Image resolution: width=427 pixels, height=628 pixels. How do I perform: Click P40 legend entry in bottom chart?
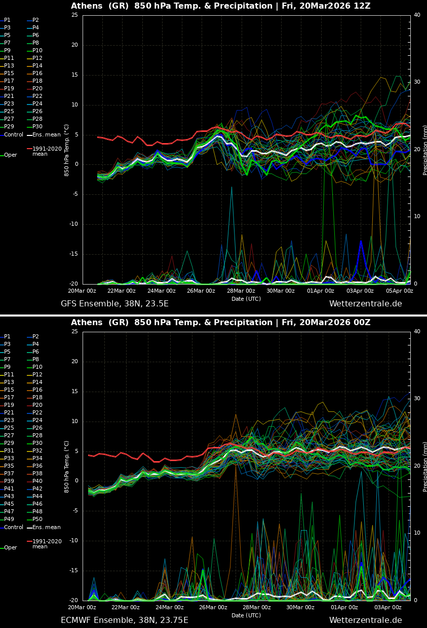point(37,481)
